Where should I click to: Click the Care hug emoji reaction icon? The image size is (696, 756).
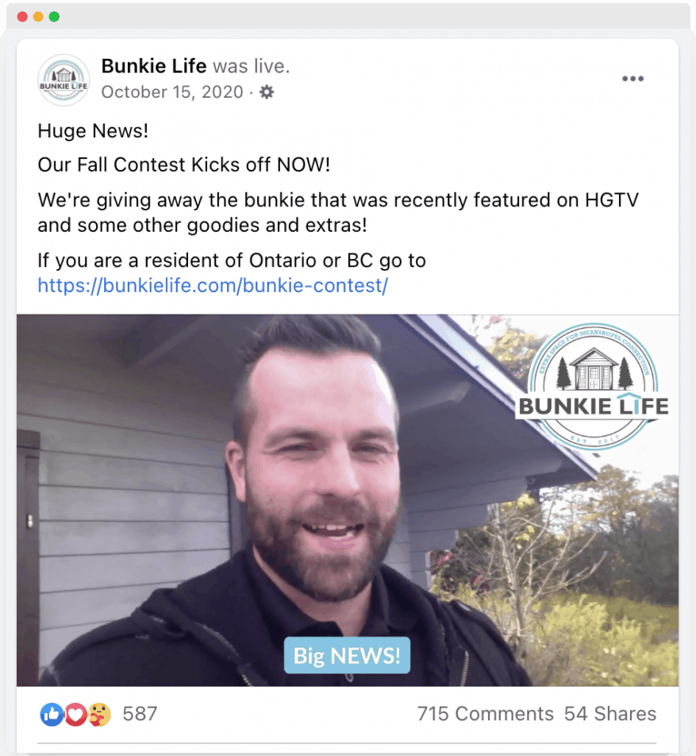100,714
